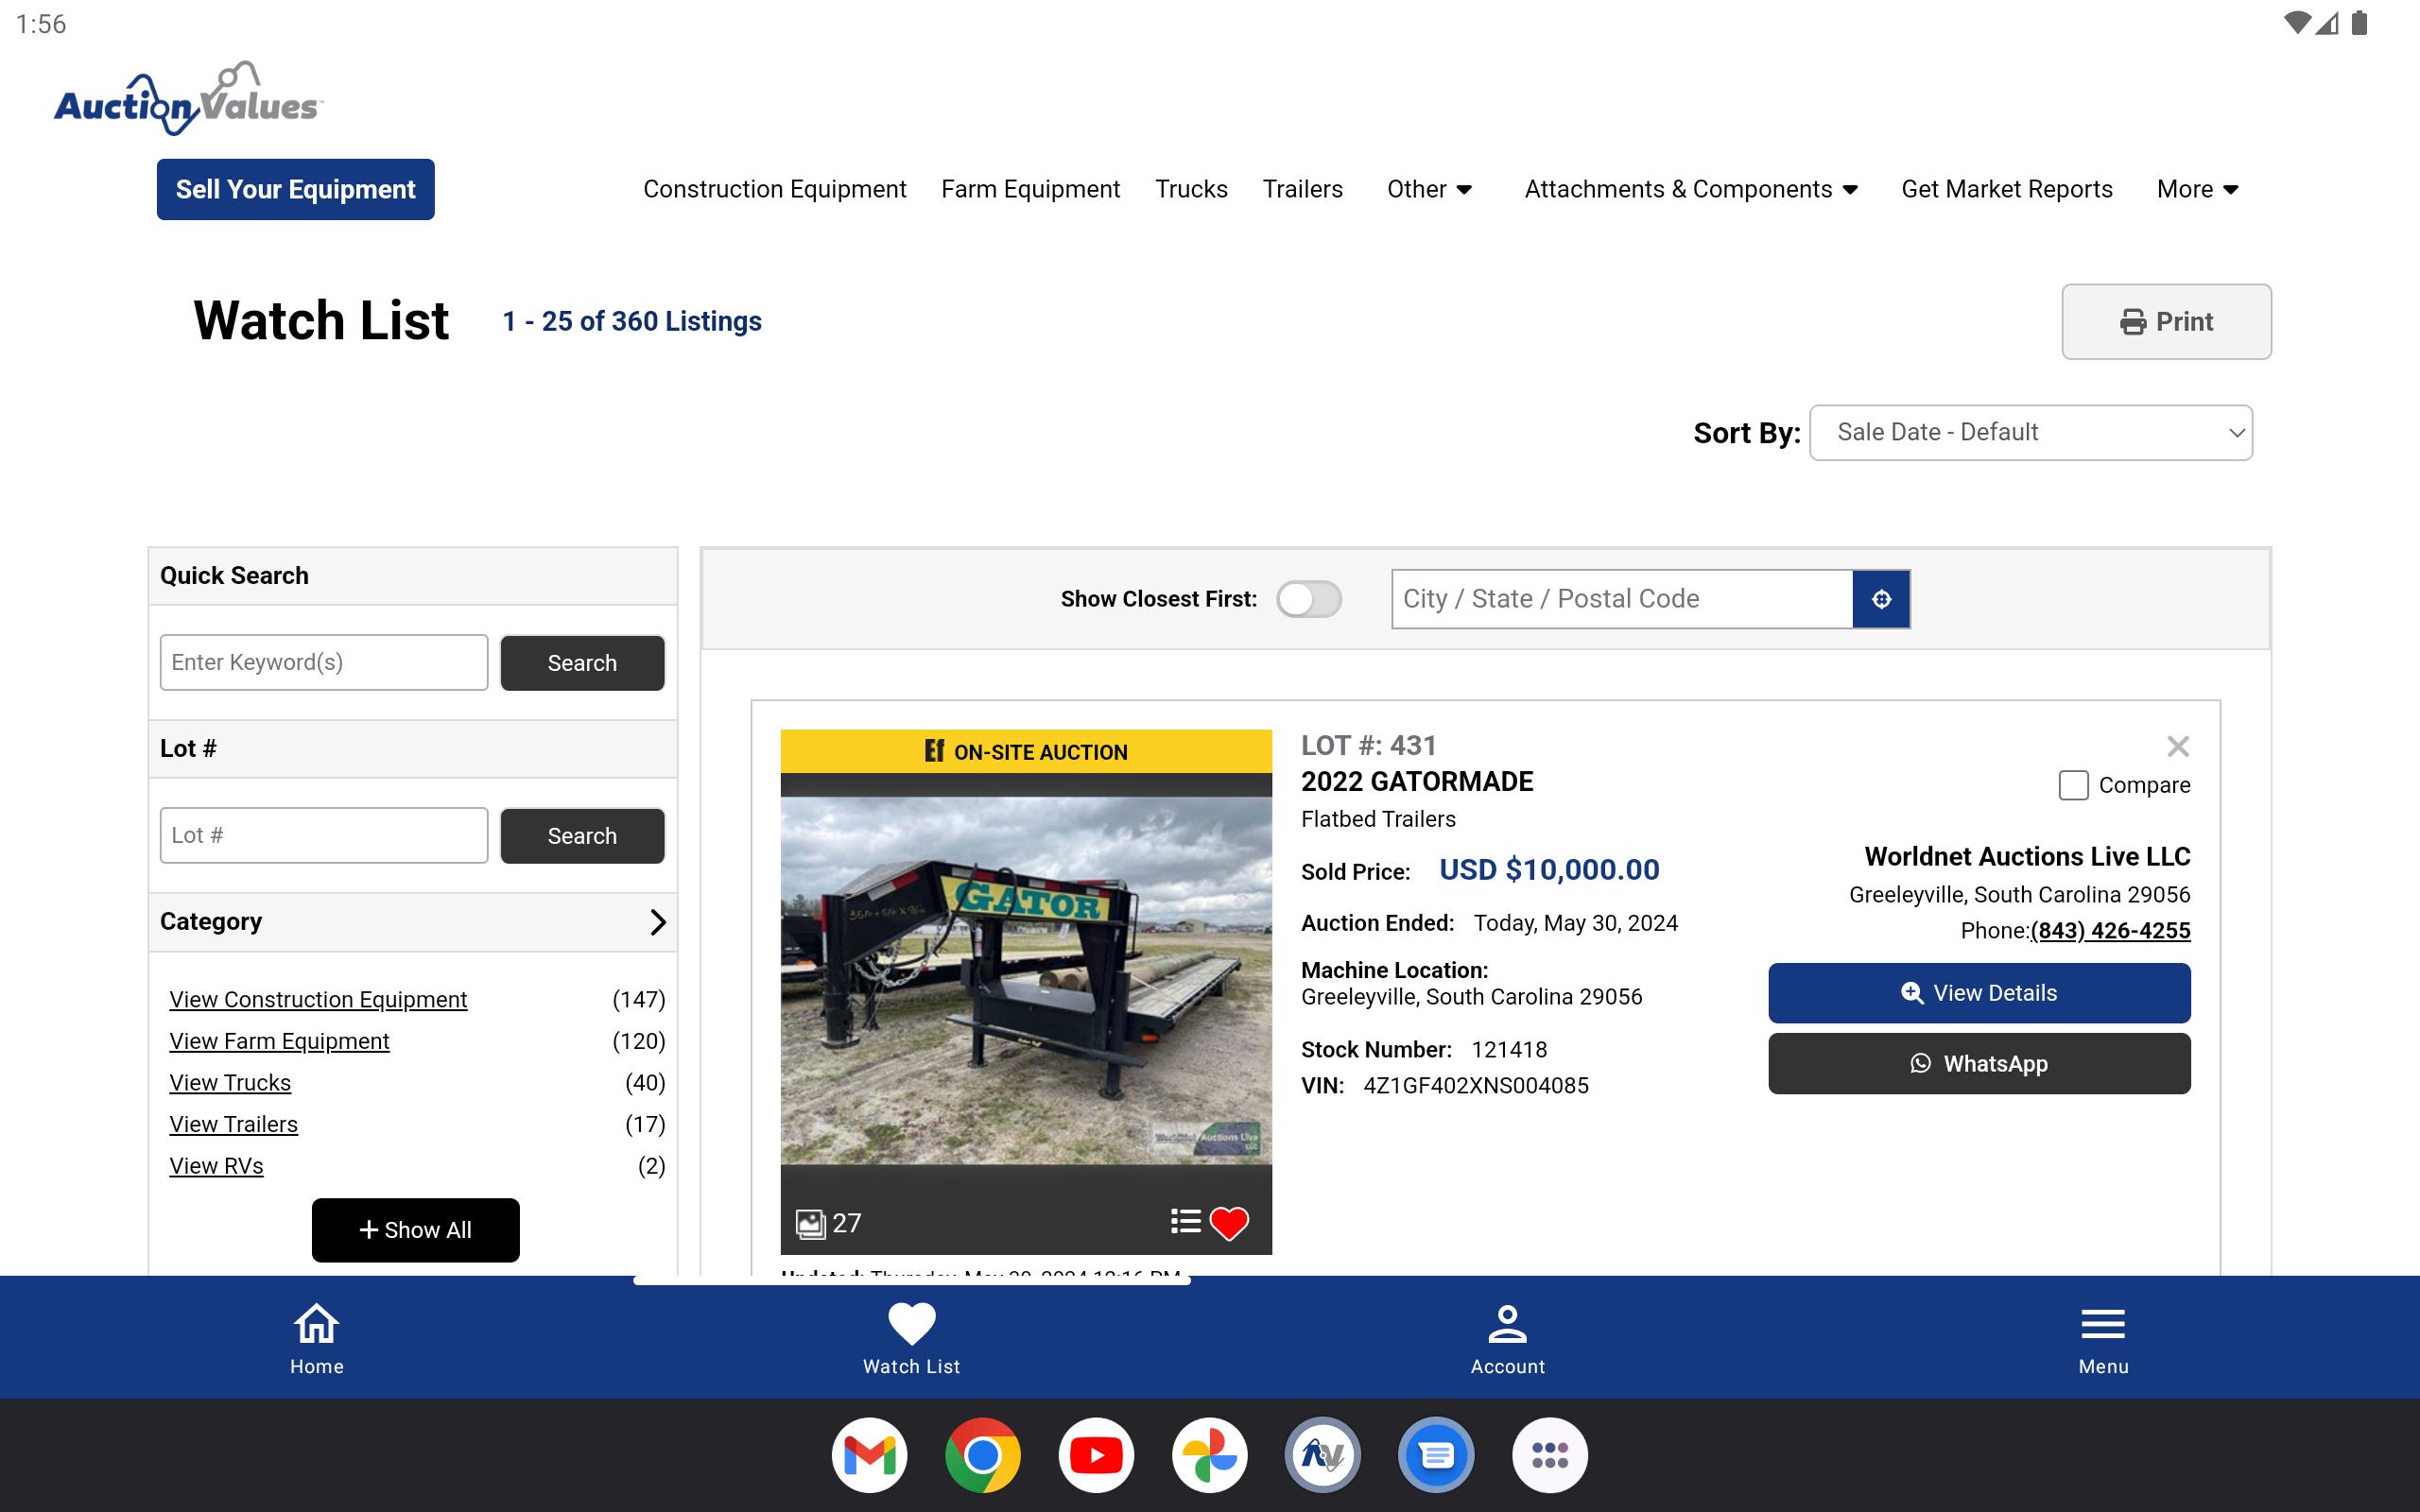Click View Details button
The height and width of the screenshot is (1512, 2420).
(1979, 993)
